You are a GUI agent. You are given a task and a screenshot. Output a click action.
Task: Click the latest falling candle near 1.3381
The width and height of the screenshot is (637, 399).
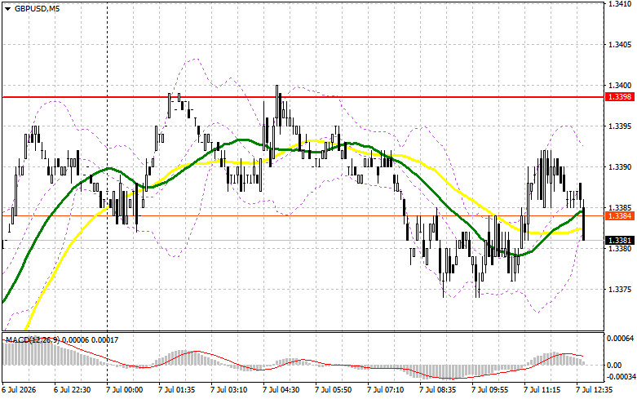pyautogui.click(x=584, y=219)
